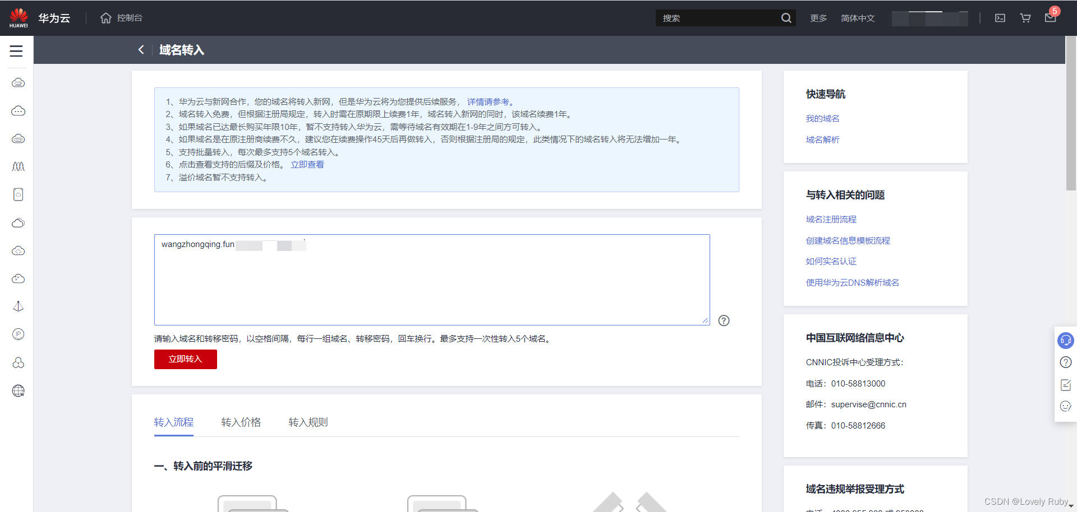The width and height of the screenshot is (1077, 512).
Task: Click the page vertical scrollbar
Action: tap(1071, 114)
